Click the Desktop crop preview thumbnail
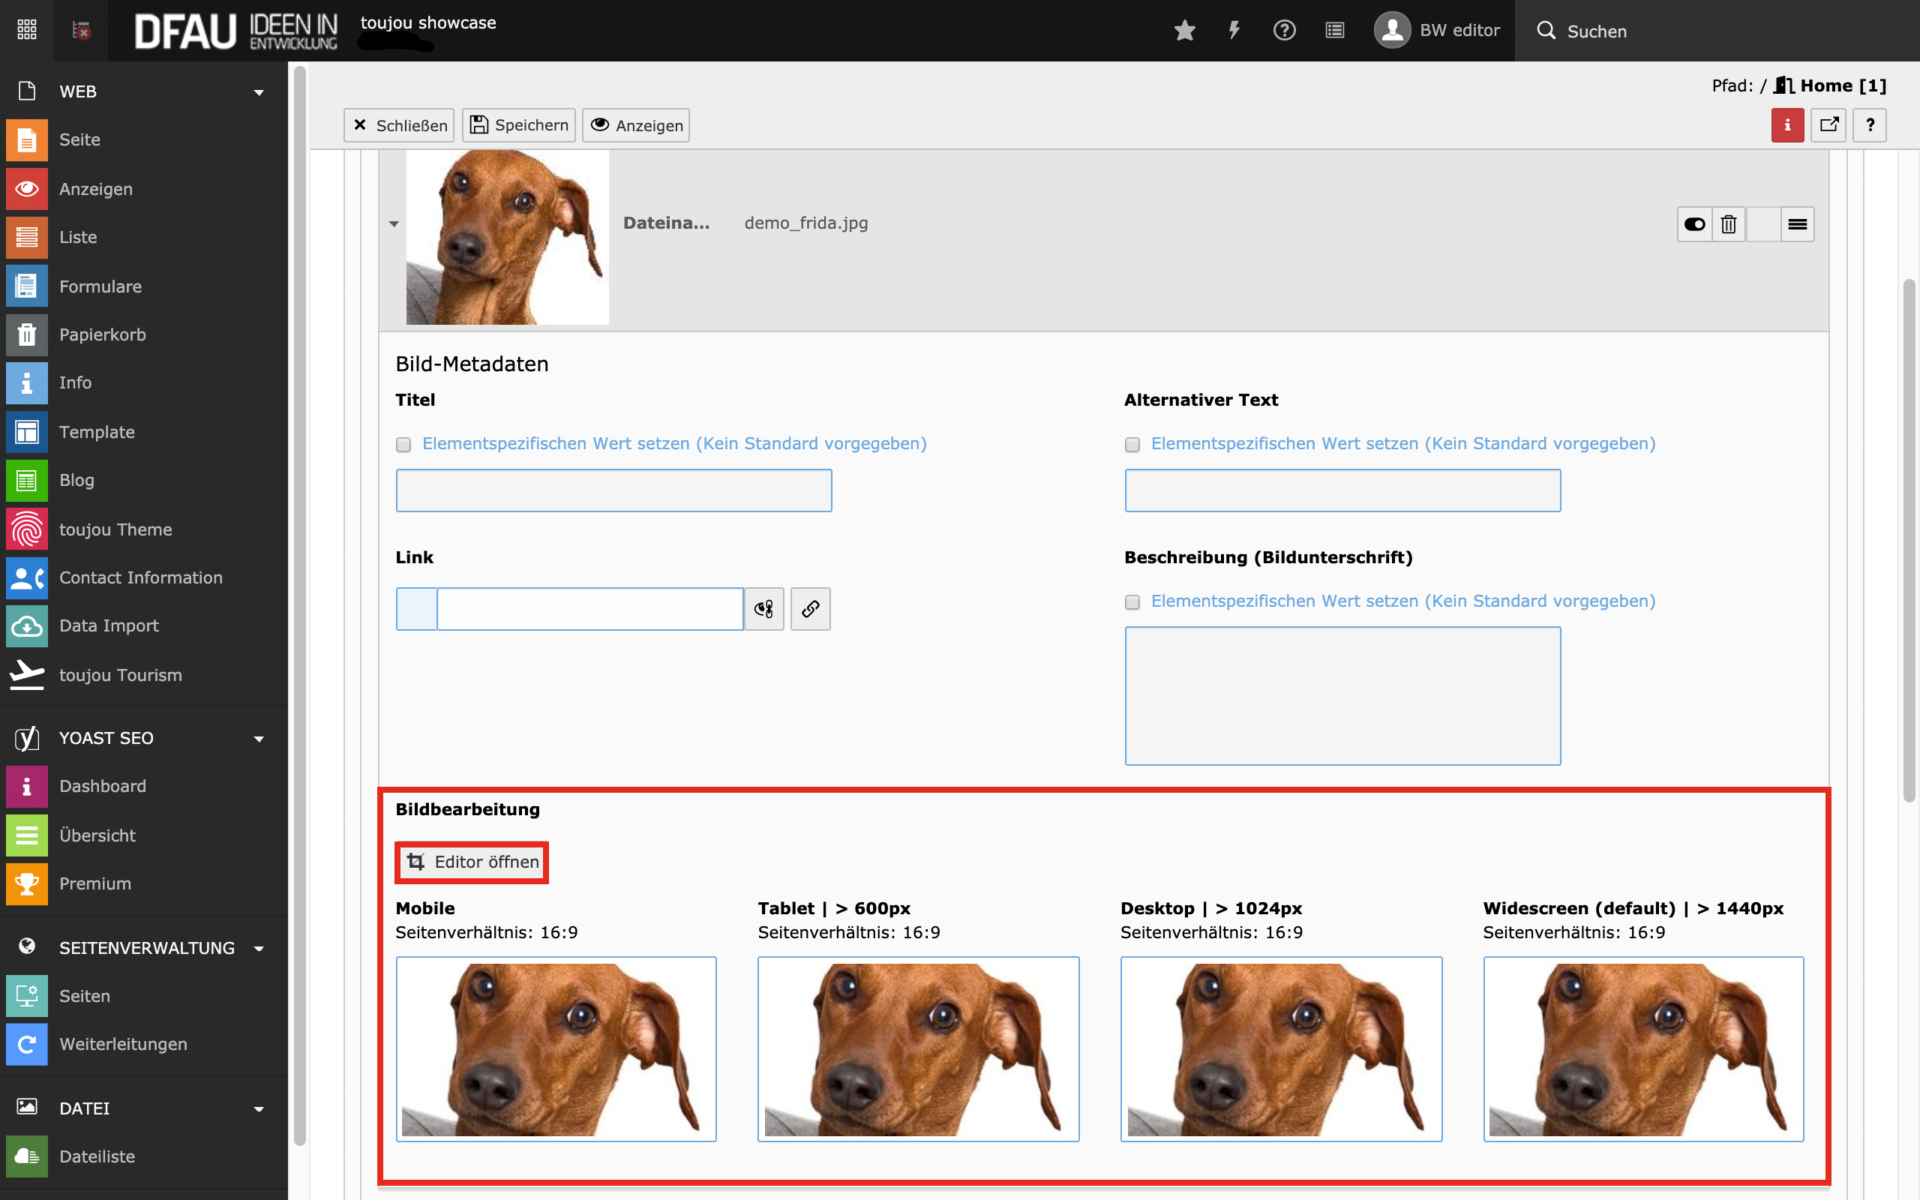The image size is (1920, 1200). tap(1280, 1048)
